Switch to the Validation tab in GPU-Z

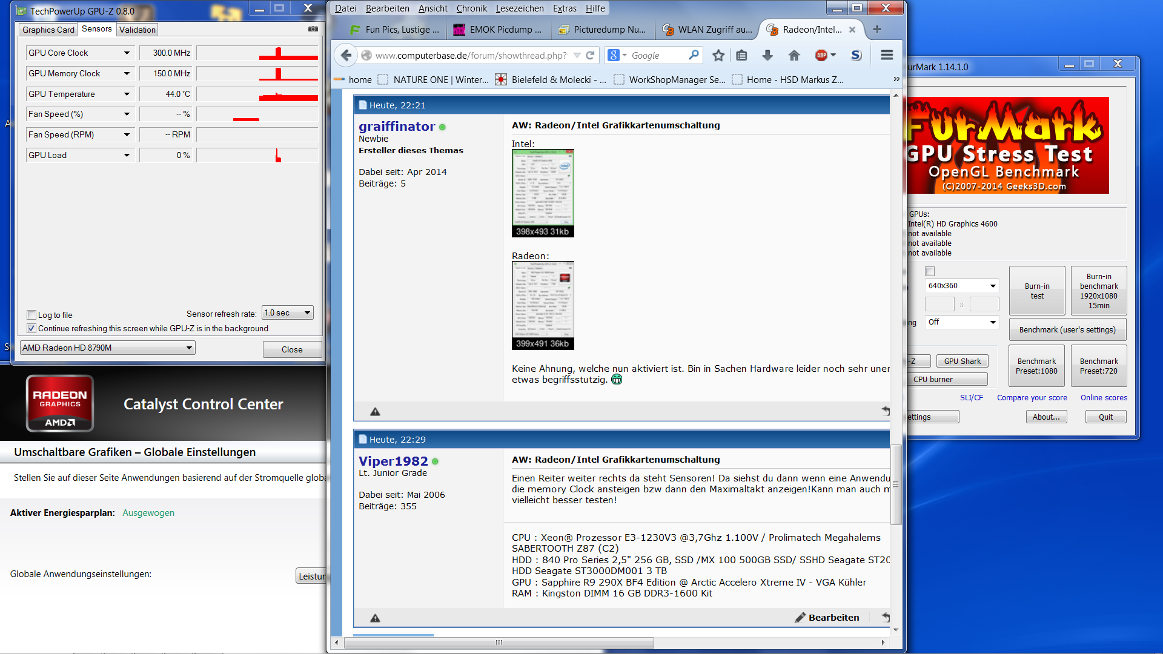pyautogui.click(x=138, y=30)
